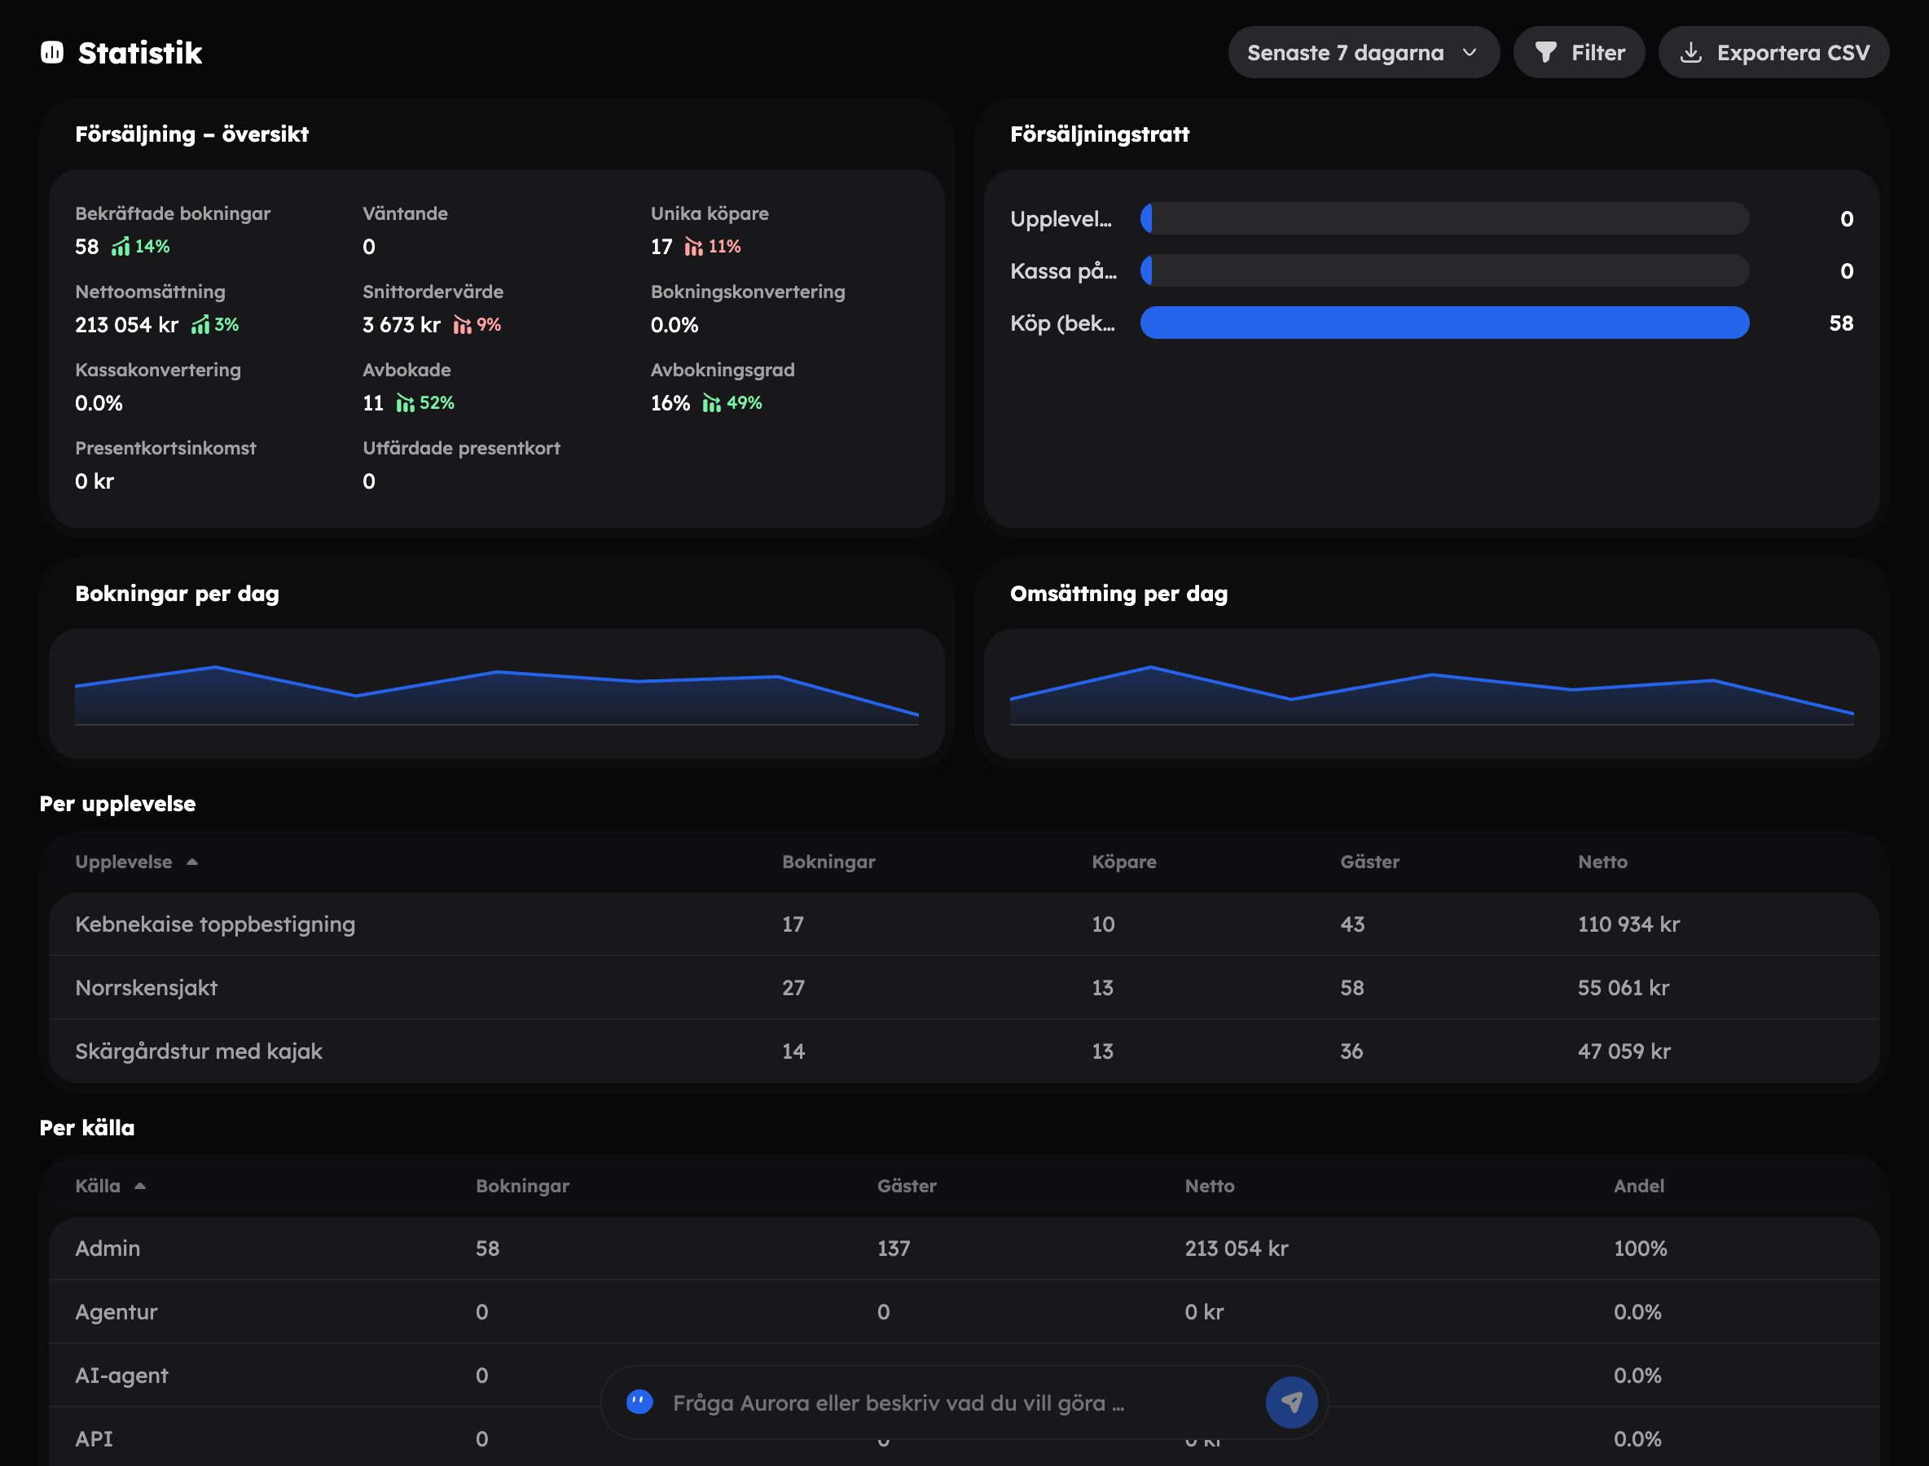The width and height of the screenshot is (1929, 1466).
Task: Click the Bokningar header in Per upplevelse
Action: coord(828,862)
